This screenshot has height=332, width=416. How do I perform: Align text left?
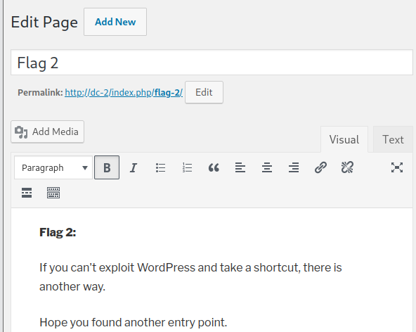click(x=240, y=167)
